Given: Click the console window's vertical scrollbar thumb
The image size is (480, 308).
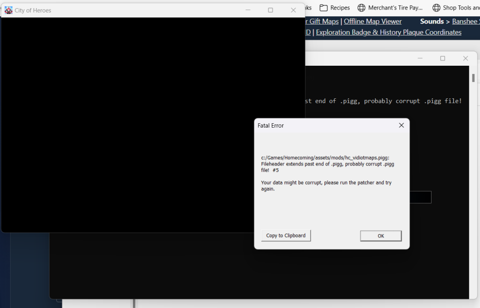Looking at the screenshot, I should [473, 78].
